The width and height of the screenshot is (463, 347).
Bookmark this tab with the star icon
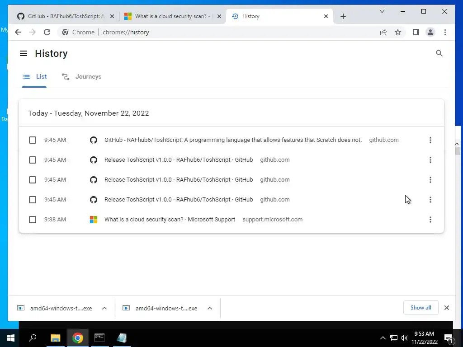click(398, 32)
